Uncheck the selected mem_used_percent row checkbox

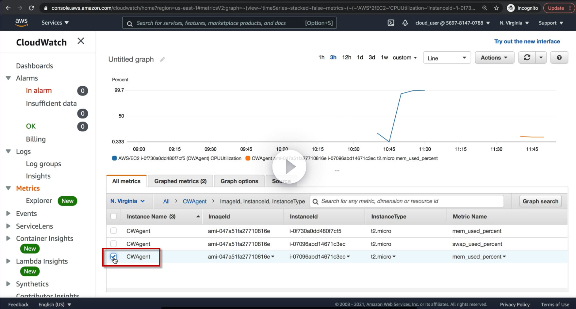pyautogui.click(x=113, y=256)
